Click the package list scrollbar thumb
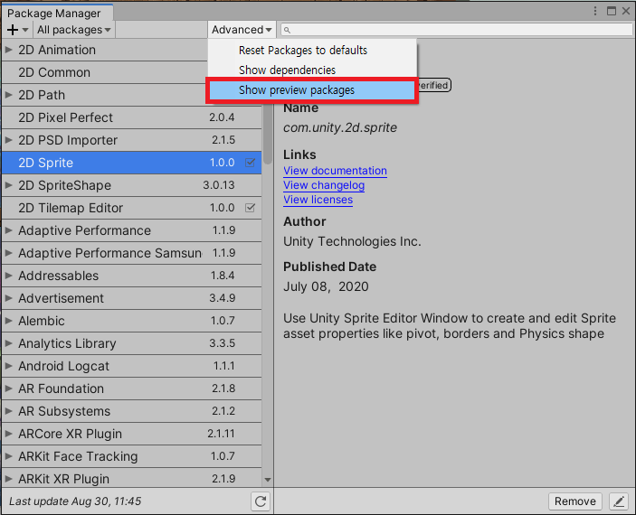Image resolution: width=636 pixels, height=515 pixels. [267, 134]
